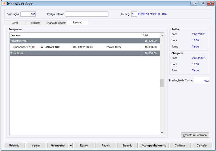The image size is (216, 151).
Task: Click the Un. Neg. code field
Action: 134,14
